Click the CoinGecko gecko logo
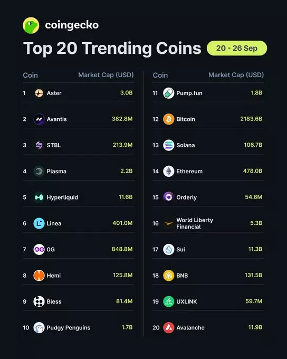The image size is (287, 359). point(31,25)
